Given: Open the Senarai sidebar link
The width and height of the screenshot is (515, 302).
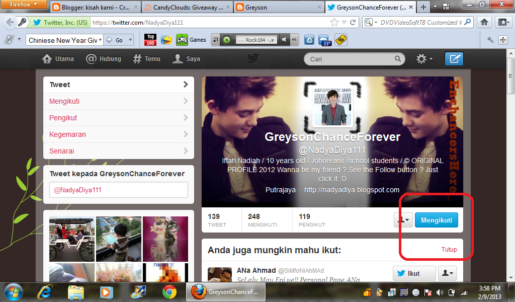Looking at the screenshot, I should coord(119,151).
